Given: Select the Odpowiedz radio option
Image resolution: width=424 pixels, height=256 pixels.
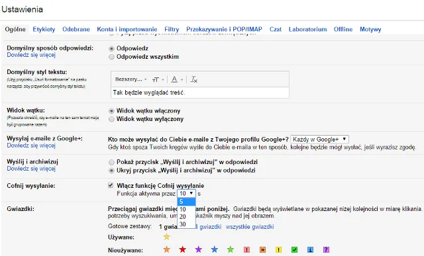Looking at the screenshot, I should [111, 48].
